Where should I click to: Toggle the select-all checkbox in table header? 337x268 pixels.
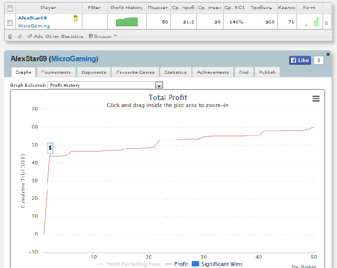tap(9, 8)
